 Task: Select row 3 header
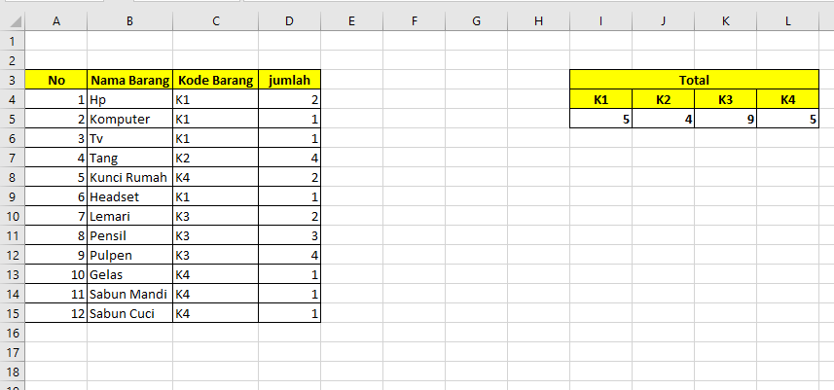pos(12,80)
